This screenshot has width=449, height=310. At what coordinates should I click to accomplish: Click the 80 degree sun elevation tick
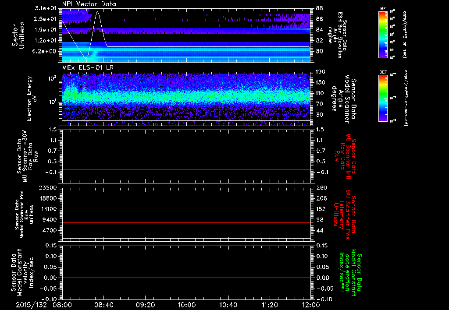pyautogui.click(x=320, y=51)
